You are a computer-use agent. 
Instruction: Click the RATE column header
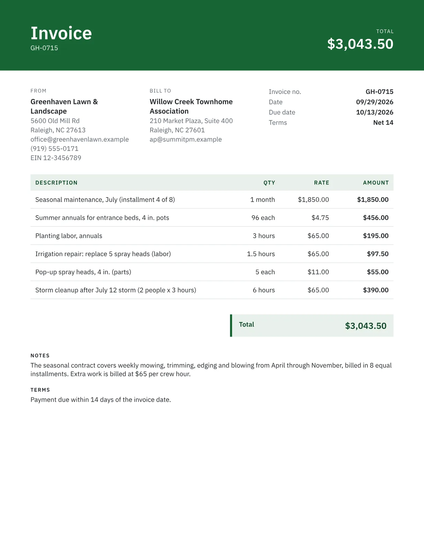(x=321, y=183)
